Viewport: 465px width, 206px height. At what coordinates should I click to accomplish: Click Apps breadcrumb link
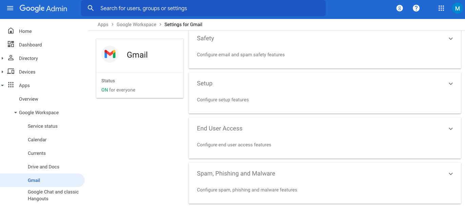(x=103, y=24)
